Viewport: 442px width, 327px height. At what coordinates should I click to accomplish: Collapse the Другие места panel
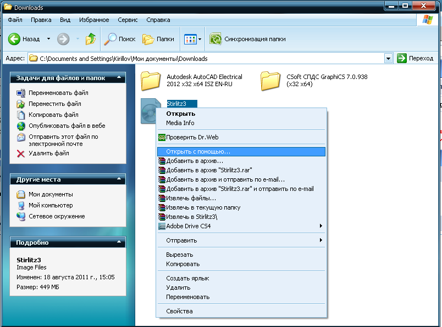119,179
